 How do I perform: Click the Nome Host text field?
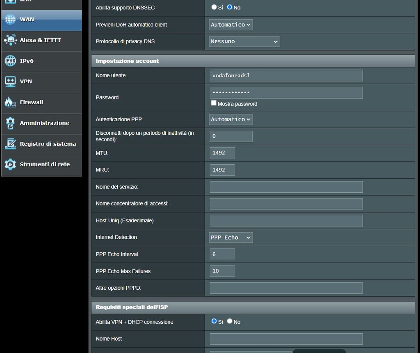pos(286,339)
